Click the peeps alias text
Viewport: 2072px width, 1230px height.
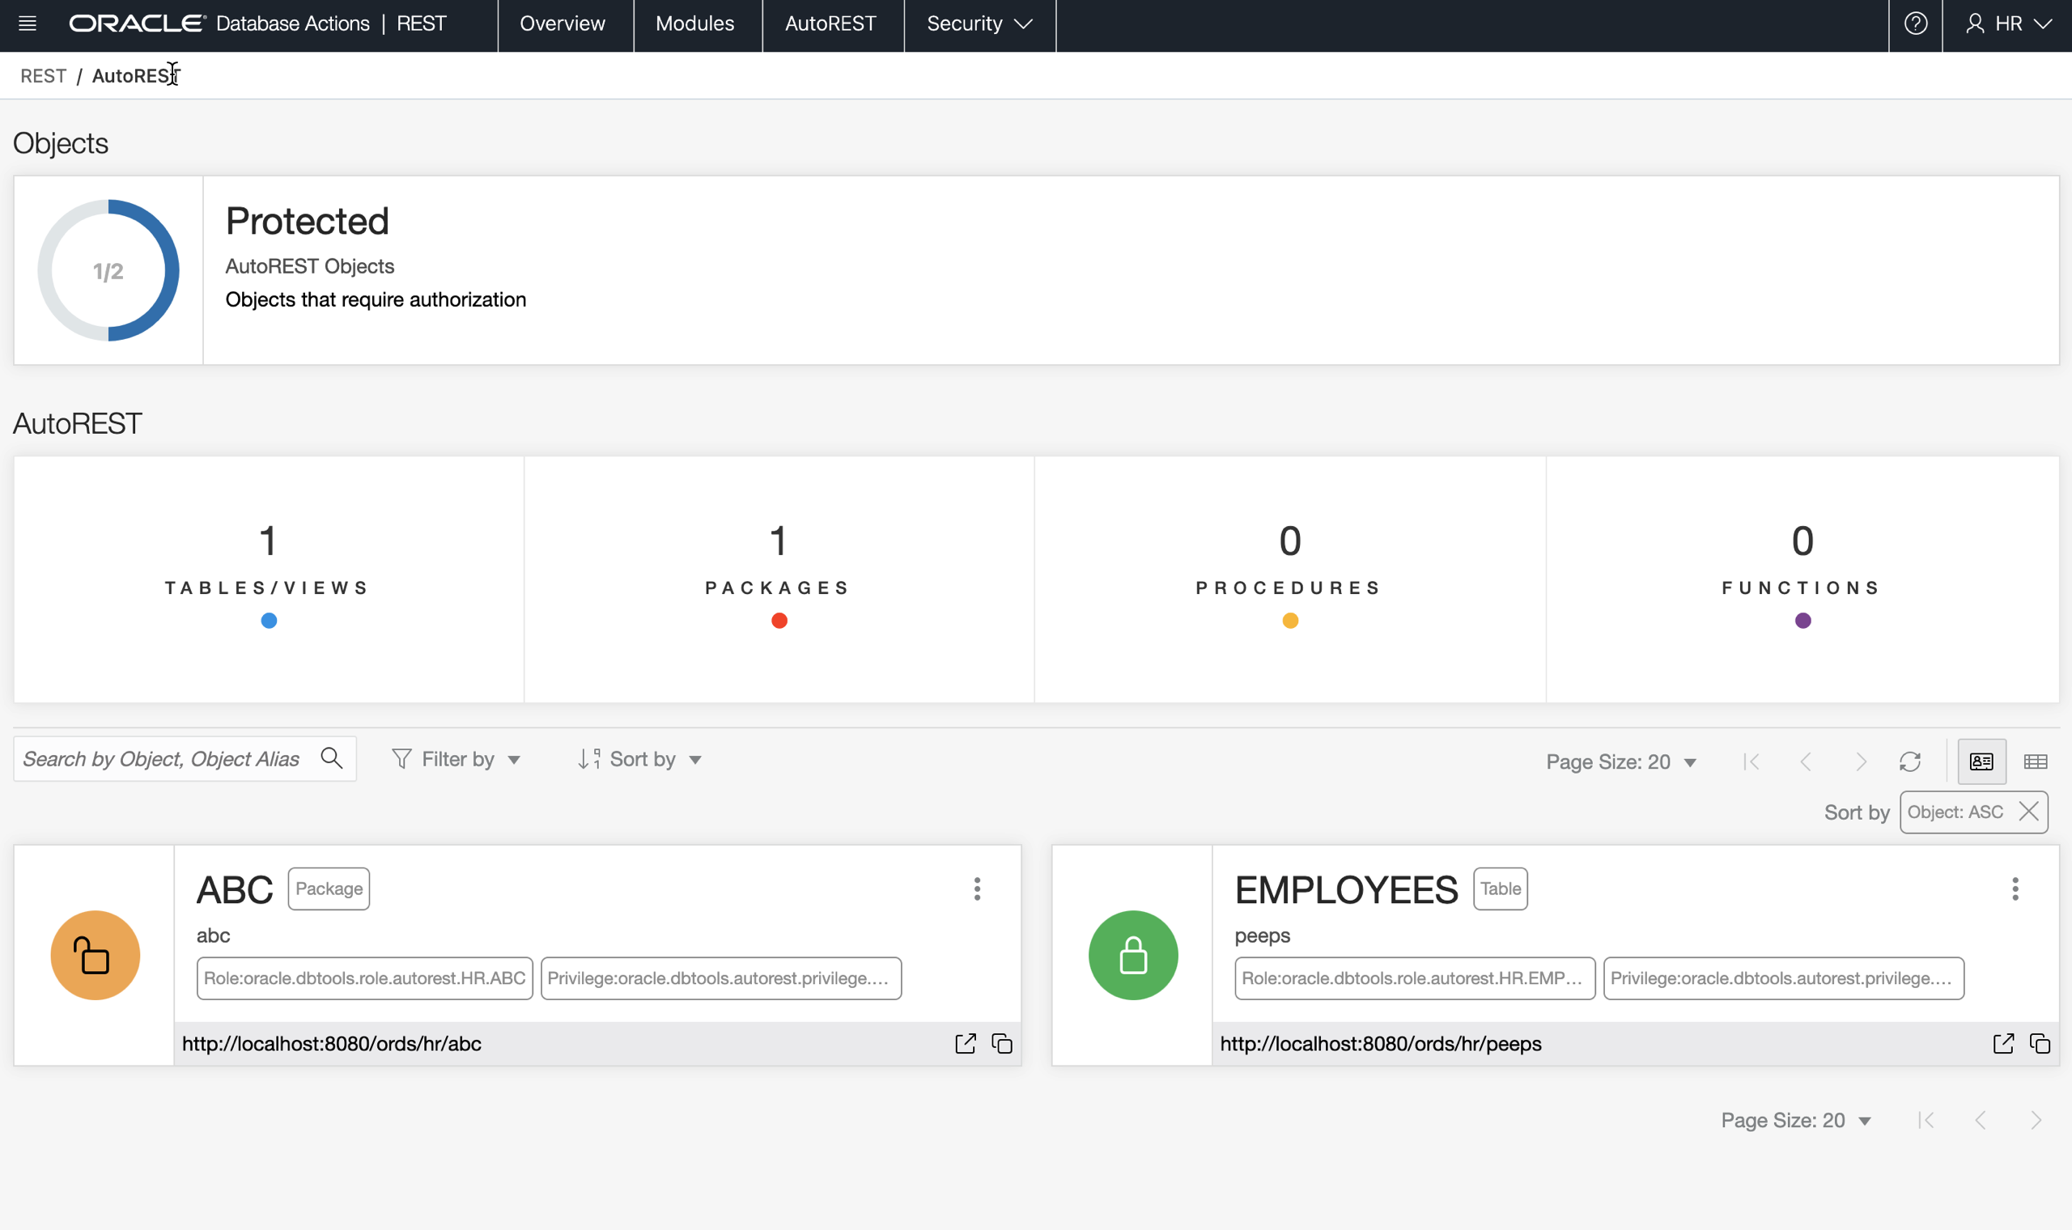1263,935
